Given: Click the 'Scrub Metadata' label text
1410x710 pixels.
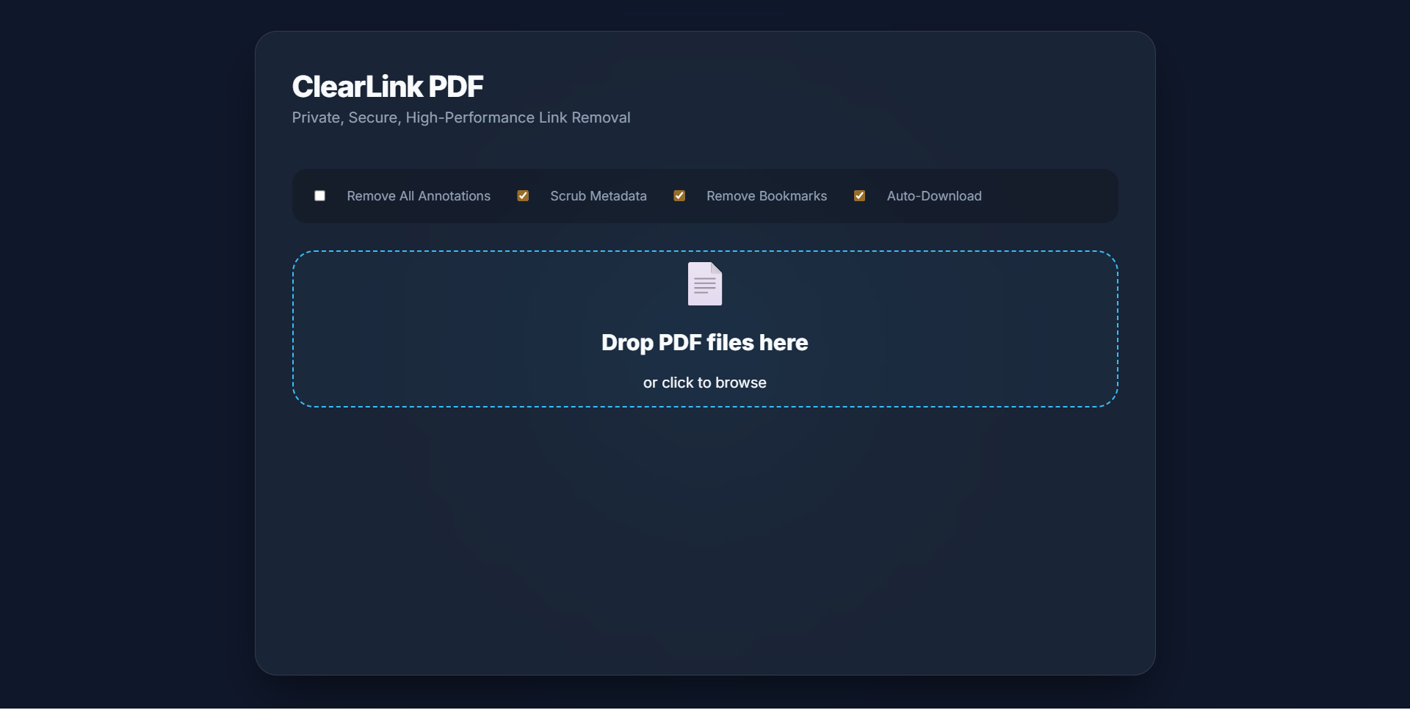Looking at the screenshot, I should pyautogui.click(x=599, y=196).
